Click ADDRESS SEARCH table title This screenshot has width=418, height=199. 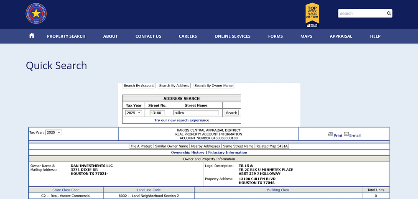click(181, 98)
